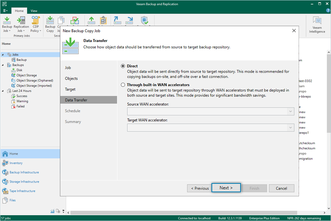Collapse the Jobs tree node
Screen dimensions: 331x221
(3, 55)
